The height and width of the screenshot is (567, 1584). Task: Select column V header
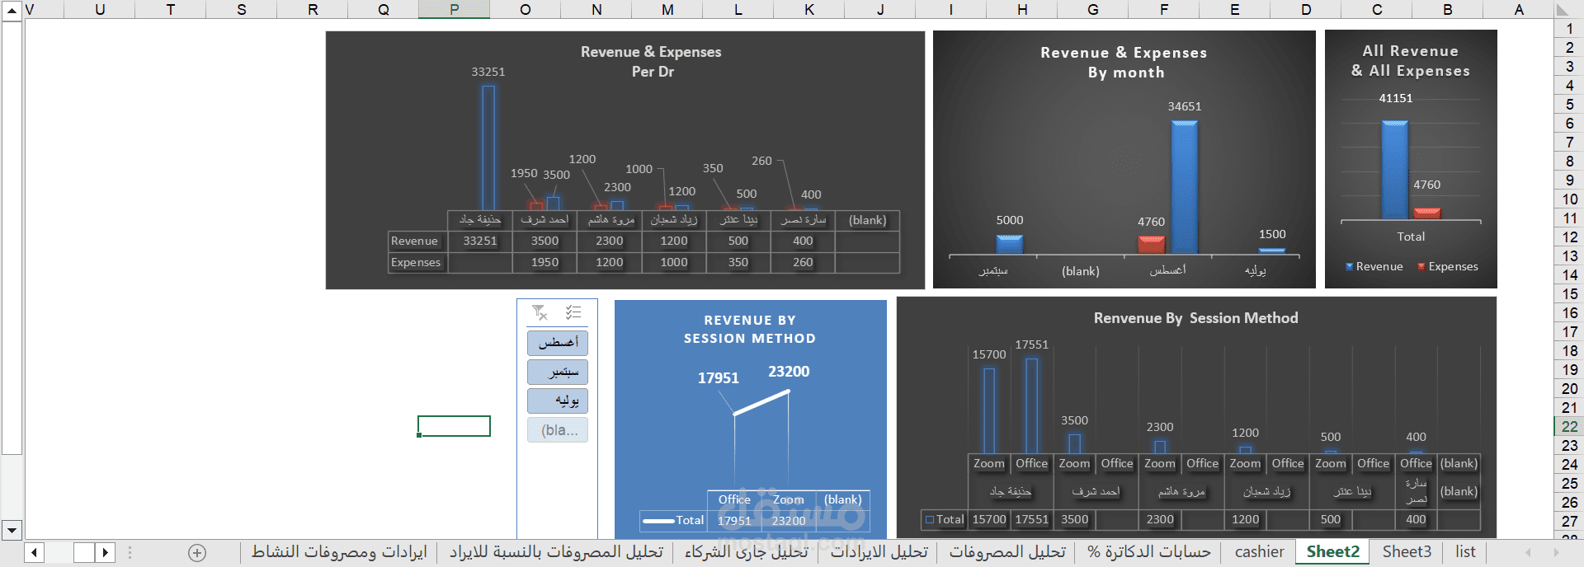pos(30,10)
